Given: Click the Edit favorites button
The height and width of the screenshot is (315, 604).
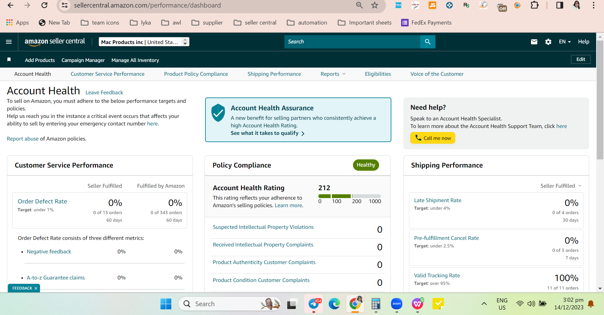Looking at the screenshot, I should [x=581, y=59].
